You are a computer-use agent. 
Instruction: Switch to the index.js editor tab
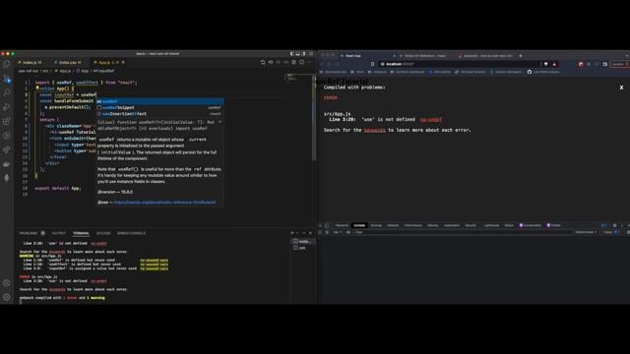[32, 63]
